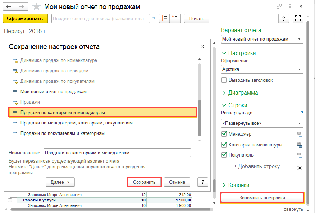Open the Оформление Арктика dropdown
The image size is (315, 213).
click(x=299, y=69)
